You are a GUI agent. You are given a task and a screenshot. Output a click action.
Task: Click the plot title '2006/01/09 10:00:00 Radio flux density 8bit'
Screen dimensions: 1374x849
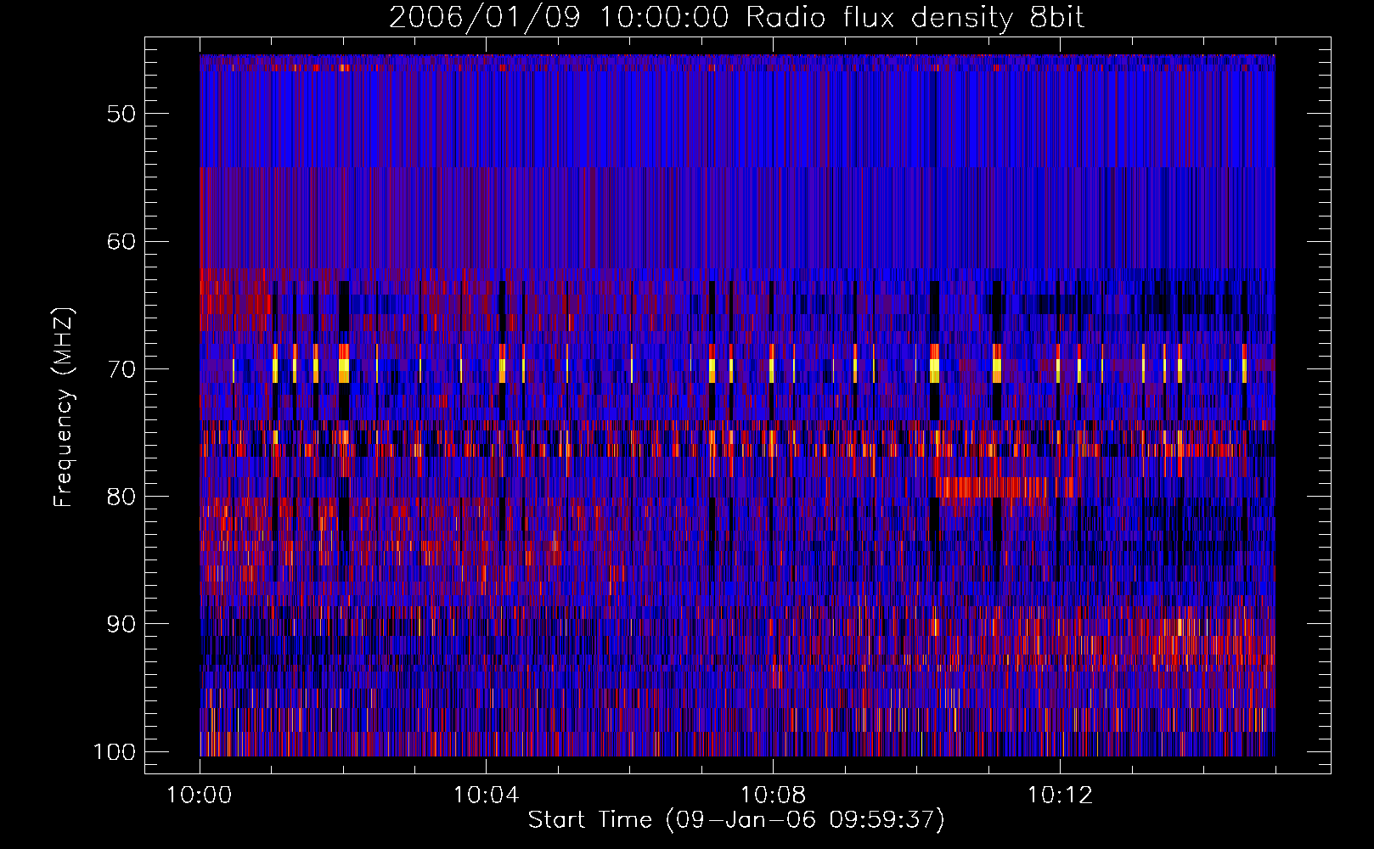(x=736, y=17)
